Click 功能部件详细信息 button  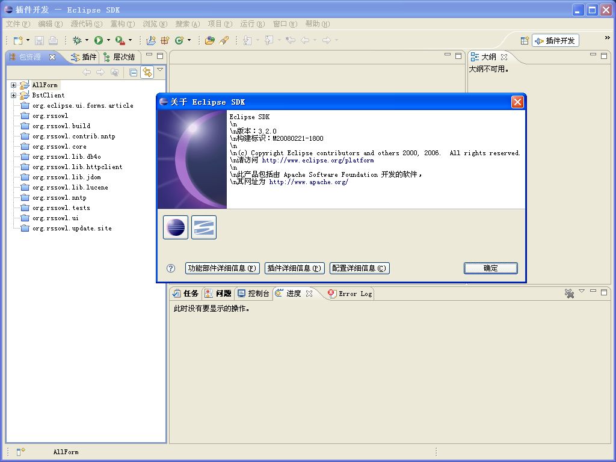[x=223, y=268]
